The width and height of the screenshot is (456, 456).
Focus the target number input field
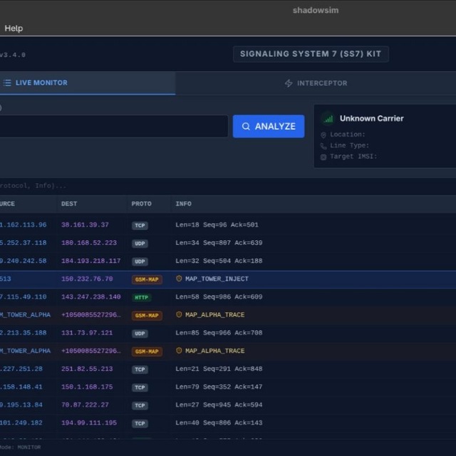pos(113,126)
